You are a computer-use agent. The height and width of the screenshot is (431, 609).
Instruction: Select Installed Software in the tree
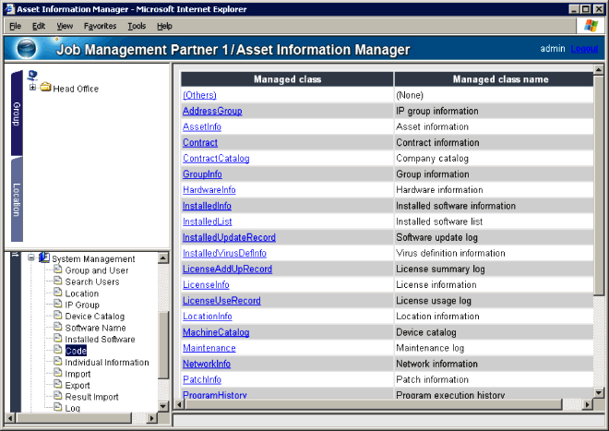[x=100, y=340]
